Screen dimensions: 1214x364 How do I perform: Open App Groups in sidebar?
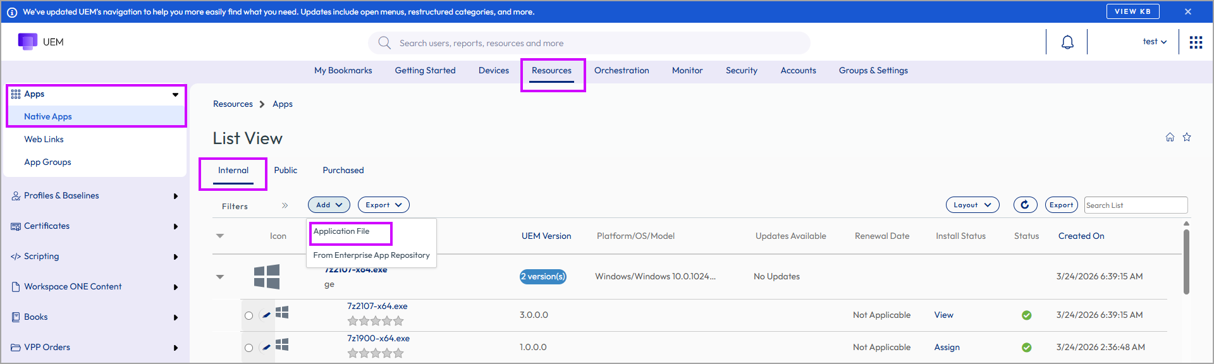(x=48, y=162)
